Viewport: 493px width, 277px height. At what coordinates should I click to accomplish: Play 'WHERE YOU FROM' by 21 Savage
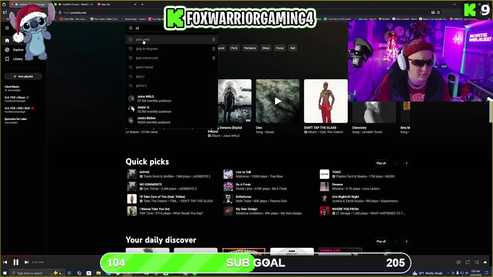coord(325,211)
